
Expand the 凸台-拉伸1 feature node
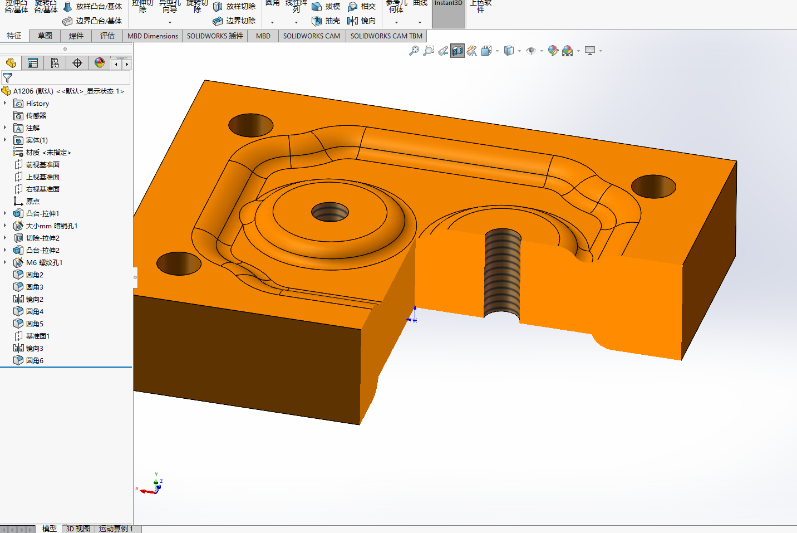pos(5,213)
